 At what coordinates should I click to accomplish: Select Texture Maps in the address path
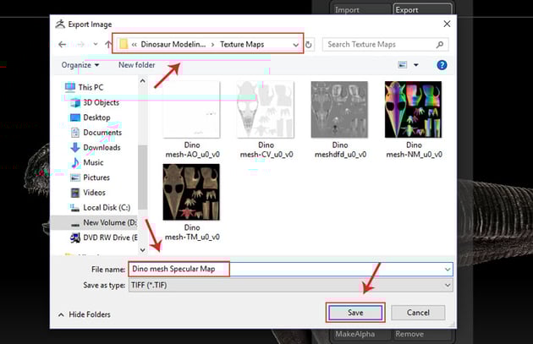[x=242, y=45]
